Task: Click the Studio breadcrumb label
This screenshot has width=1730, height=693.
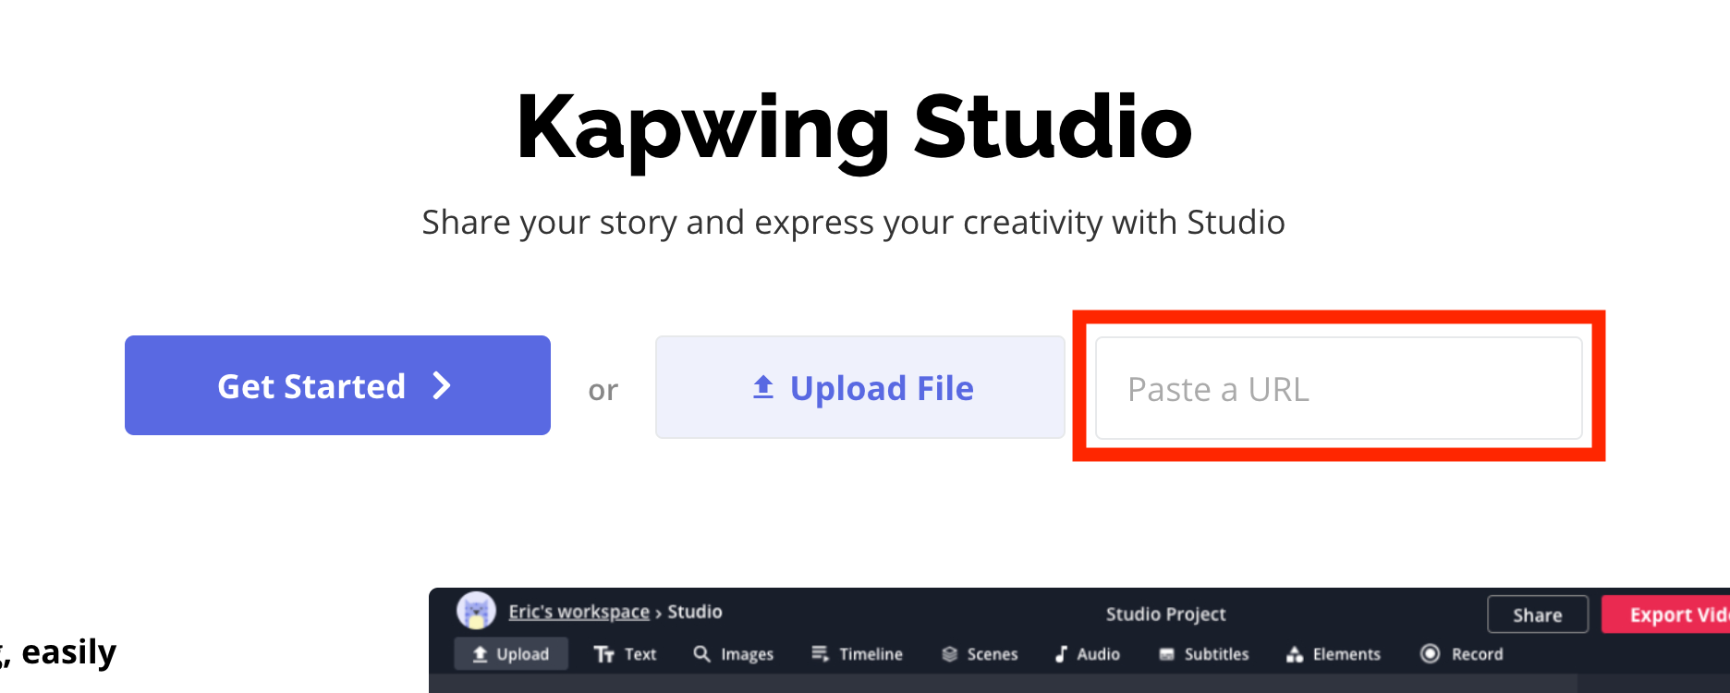Action: (x=695, y=612)
